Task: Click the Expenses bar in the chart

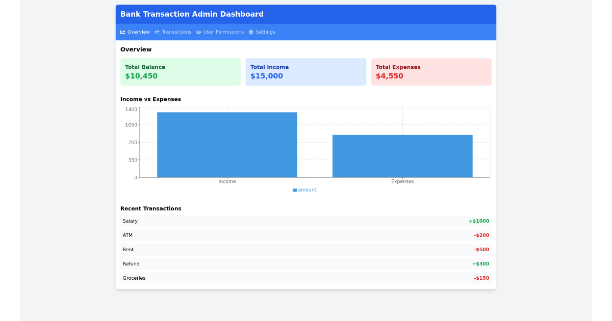Action: [x=402, y=155]
